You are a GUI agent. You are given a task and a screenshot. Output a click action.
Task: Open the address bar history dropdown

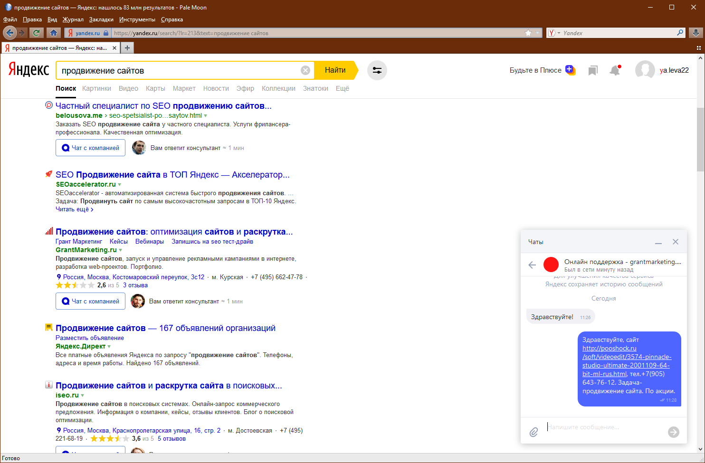click(538, 33)
